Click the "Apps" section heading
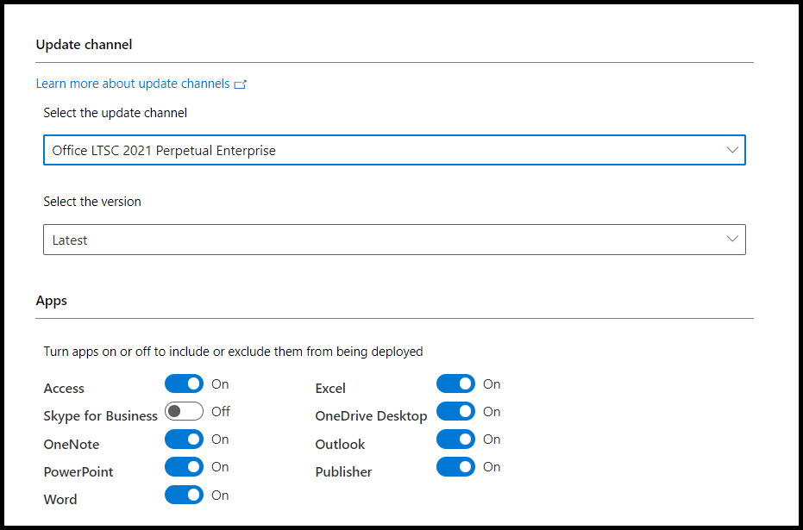803x530 pixels. (x=51, y=300)
